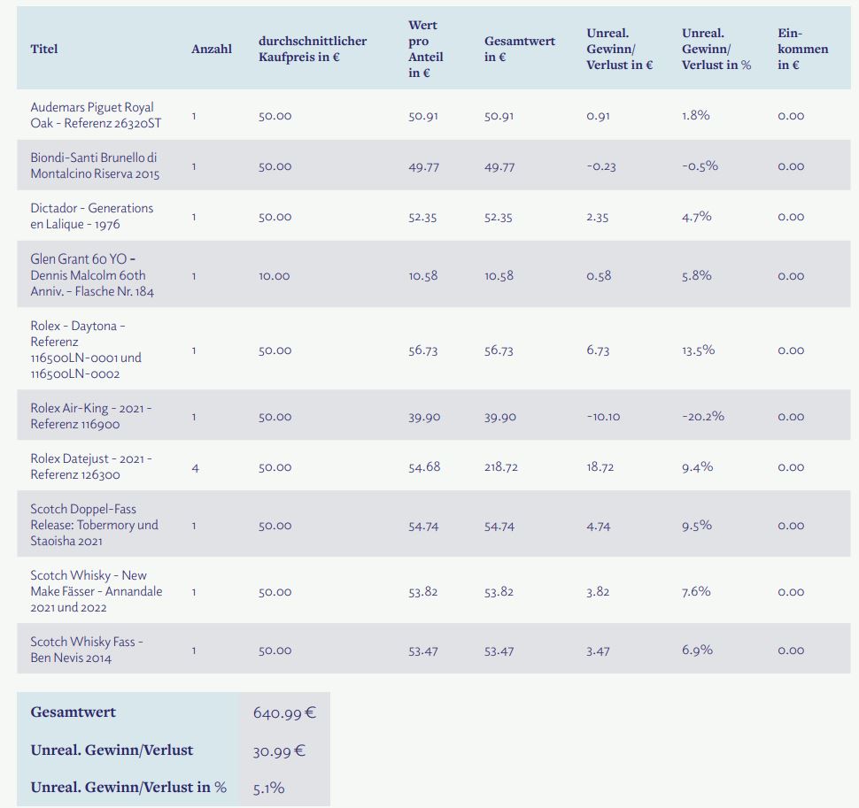Select Datejust Wert pro Anteil 54.68
859x808 pixels.
424,467
